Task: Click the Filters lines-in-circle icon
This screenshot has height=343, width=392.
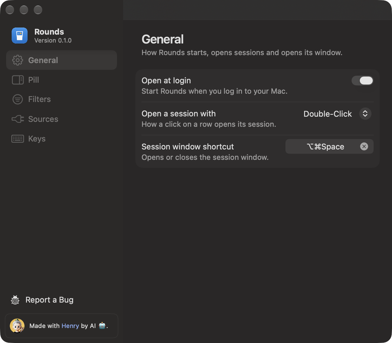Action: 17,99
